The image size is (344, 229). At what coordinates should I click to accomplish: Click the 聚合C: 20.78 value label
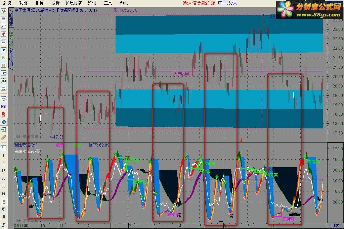click(126, 10)
